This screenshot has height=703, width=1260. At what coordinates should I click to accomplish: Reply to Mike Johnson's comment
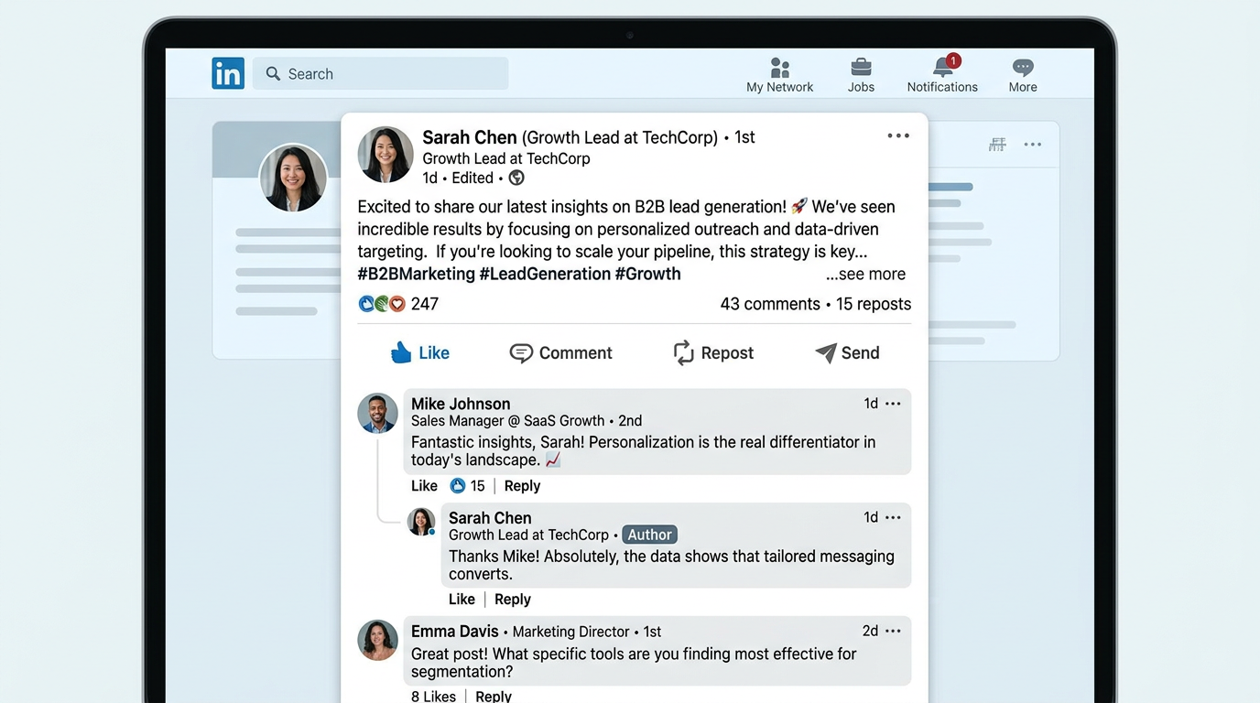(x=522, y=486)
